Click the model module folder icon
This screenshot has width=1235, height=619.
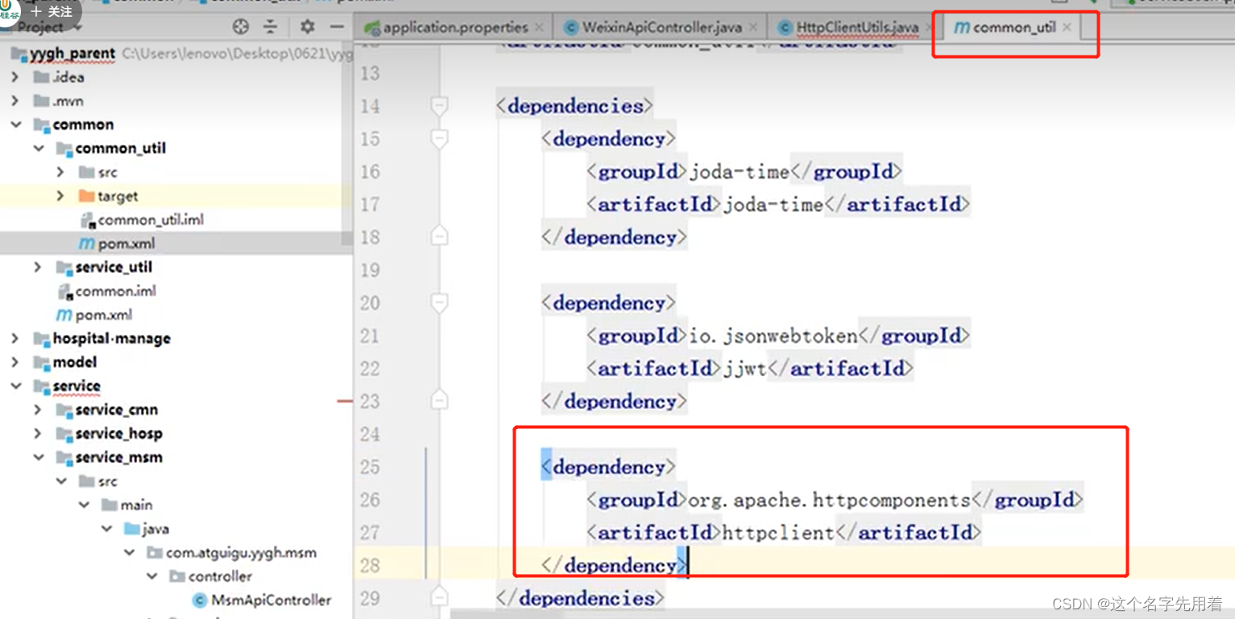pos(40,362)
